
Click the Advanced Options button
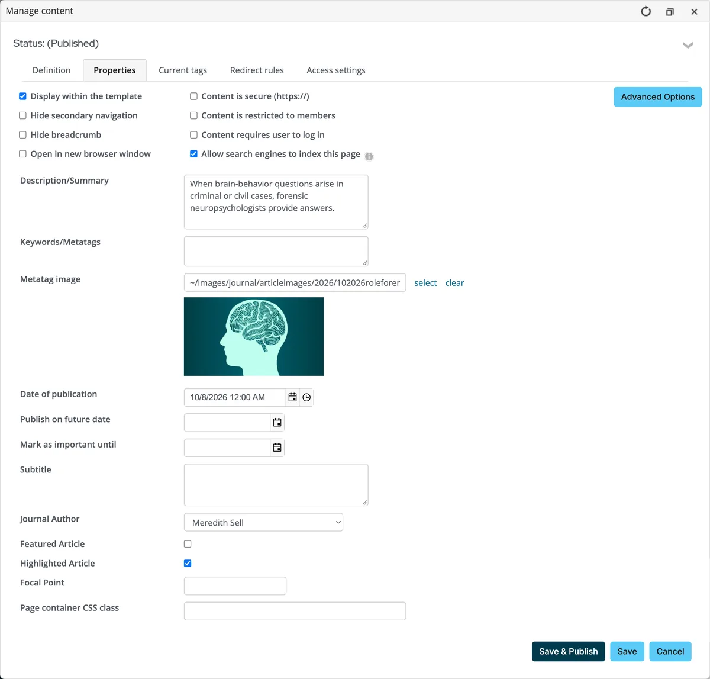pos(658,97)
